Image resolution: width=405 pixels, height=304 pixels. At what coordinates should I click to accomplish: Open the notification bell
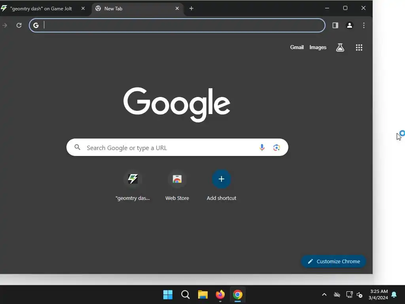click(x=394, y=294)
